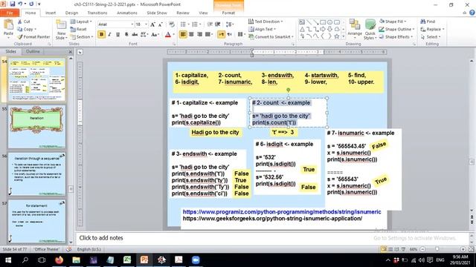
Task: Toggle italic formatting
Action: [110, 34]
